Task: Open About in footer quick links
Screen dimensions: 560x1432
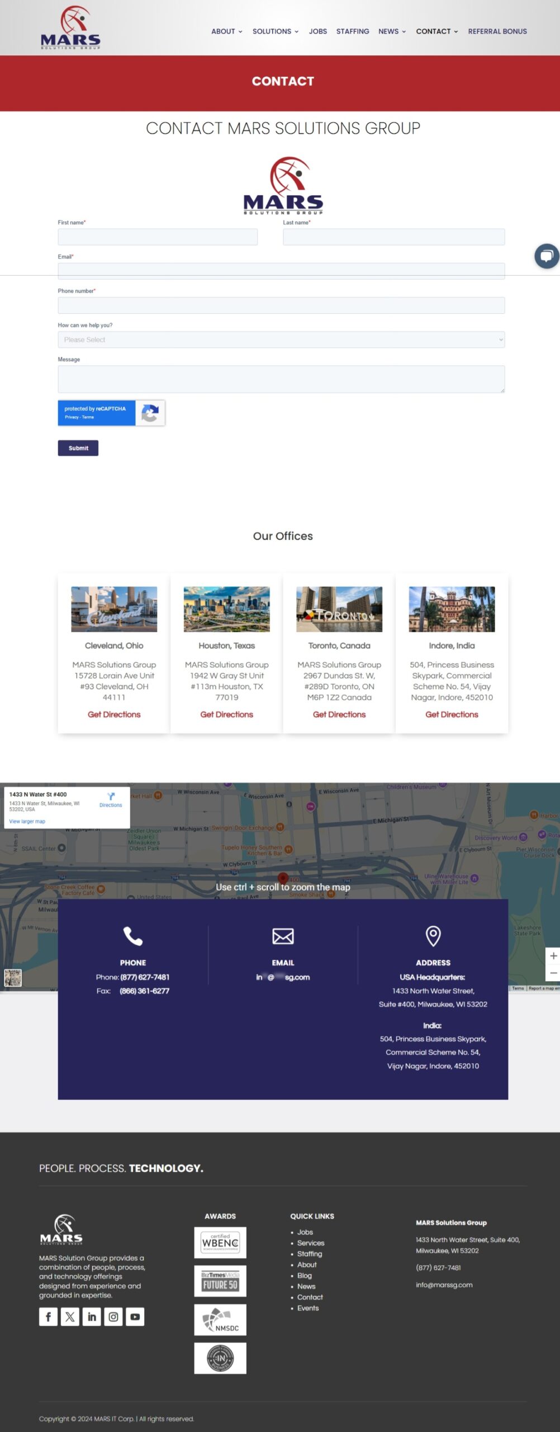Action: click(x=307, y=1264)
